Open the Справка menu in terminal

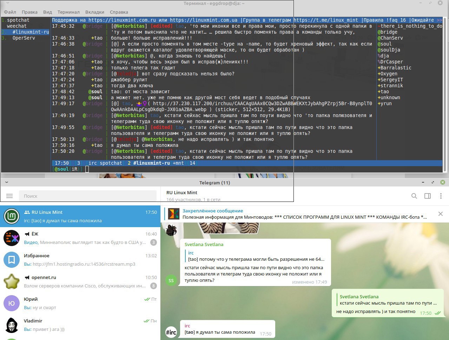pos(119,12)
